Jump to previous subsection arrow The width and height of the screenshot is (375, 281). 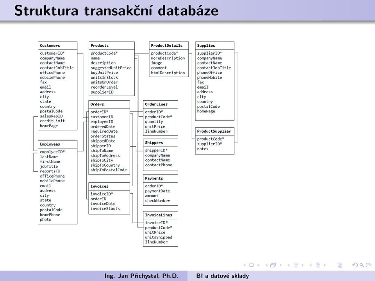[288, 265]
